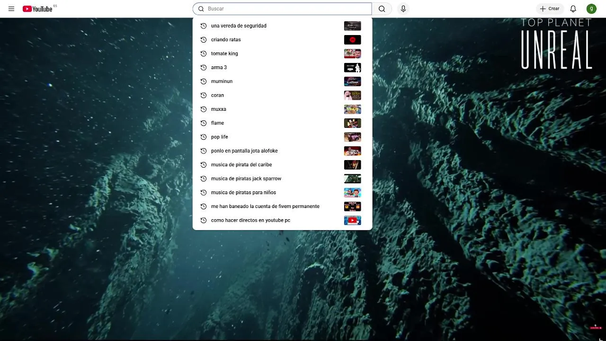Image resolution: width=606 pixels, height=341 pixels.
Task: Select suggestion "tomate king"
Action: [x=282, y=54]
